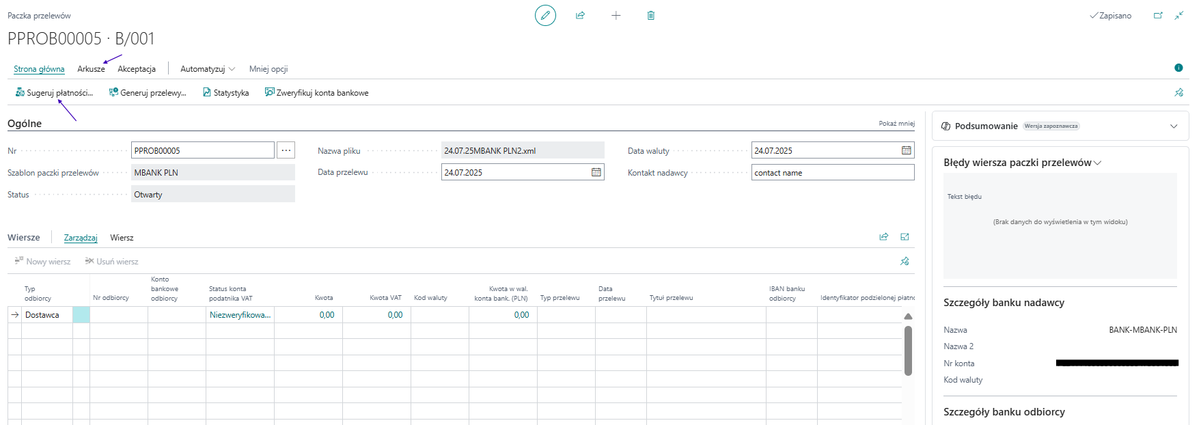The image size is (1201, 425).
Task: Open Statystyka action
Action: (x=225, y=93)
